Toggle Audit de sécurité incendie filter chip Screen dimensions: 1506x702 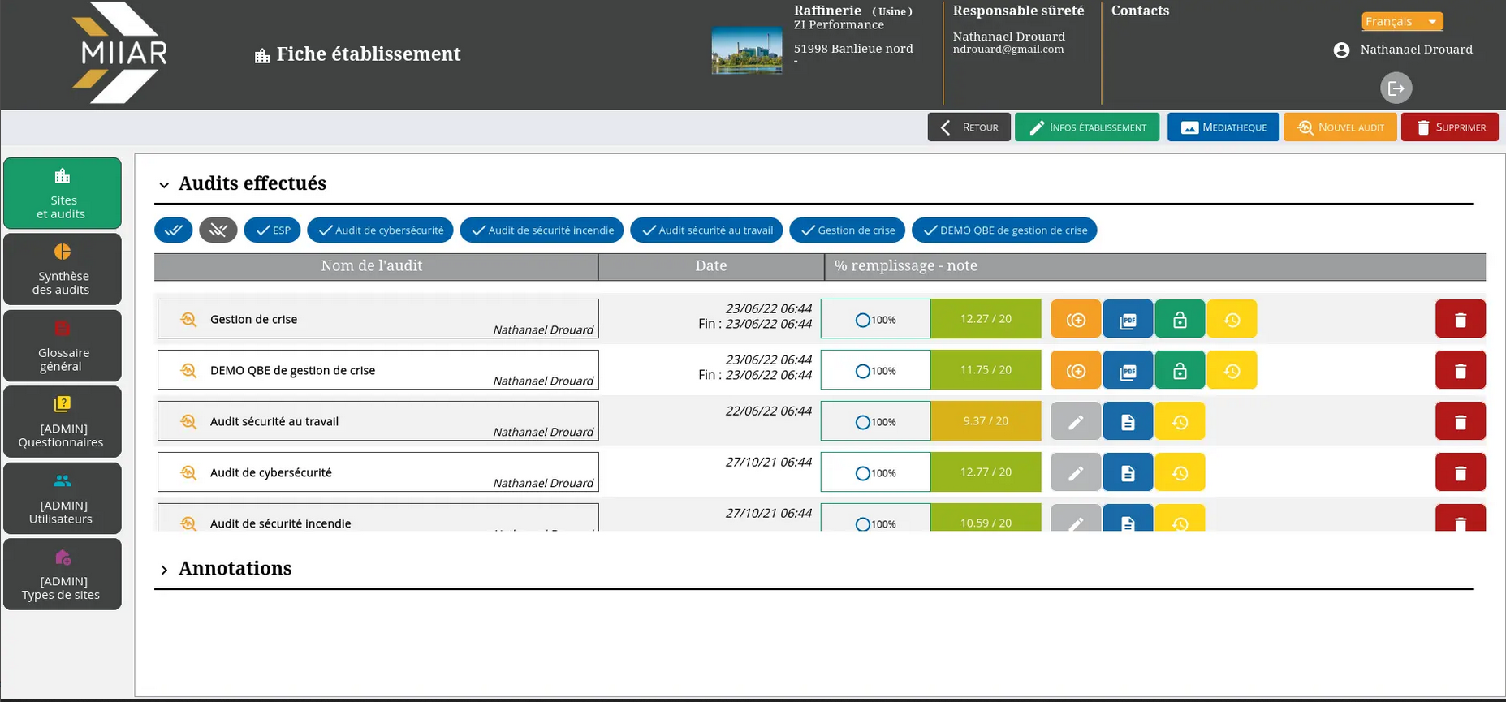pyautogui.click(x=542, y=230)
